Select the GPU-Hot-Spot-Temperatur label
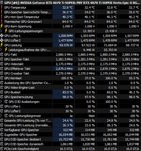The width and height of the screenshot is (141, 151). coord(22,17)
